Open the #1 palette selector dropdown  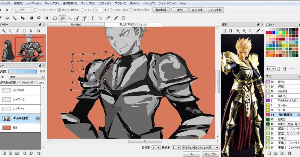tap(271, 69)
